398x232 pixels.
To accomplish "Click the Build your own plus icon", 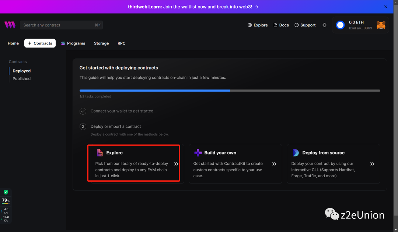I will point(198,153).
